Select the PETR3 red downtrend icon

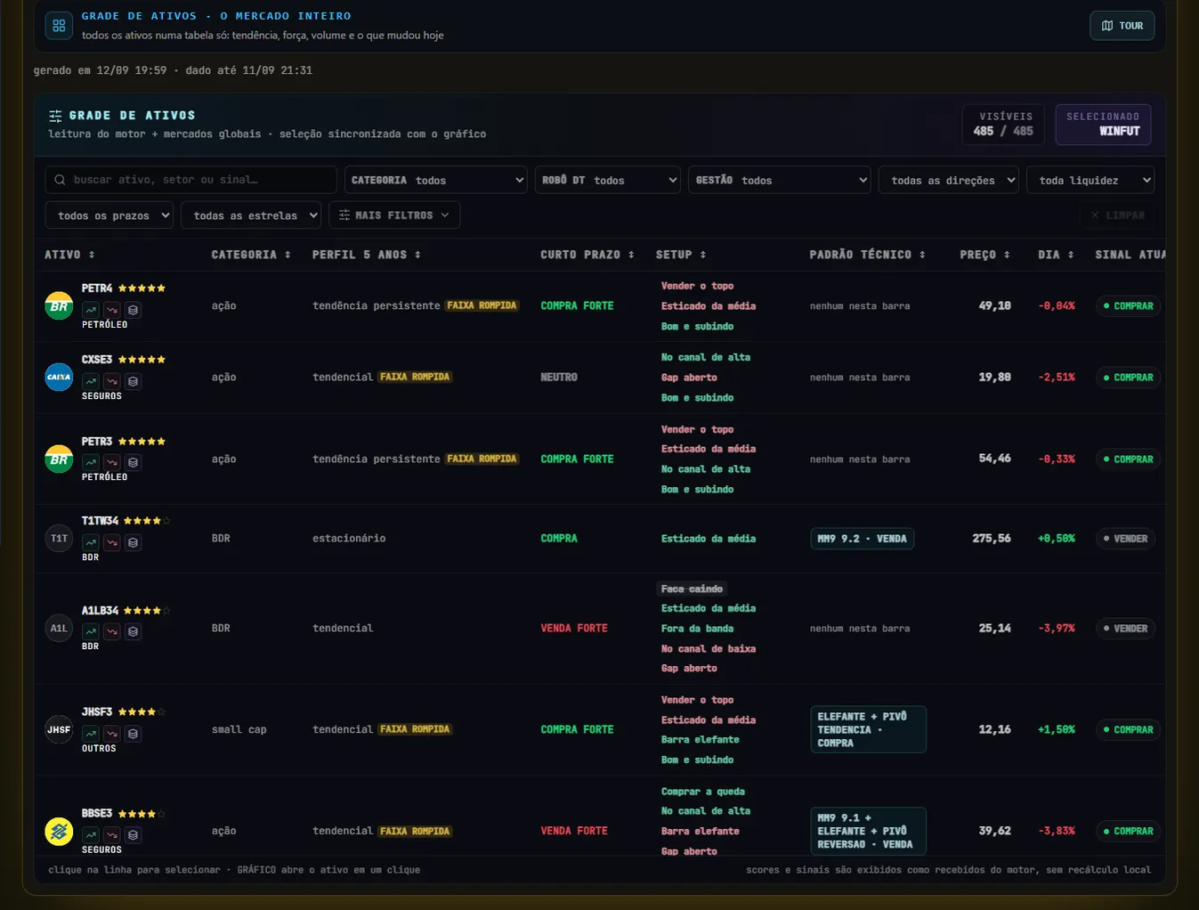point(112,462)
